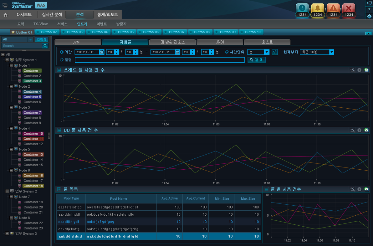Click the refresh icon beside the time unit
The image size is (373, 246).
pos(275,52)
